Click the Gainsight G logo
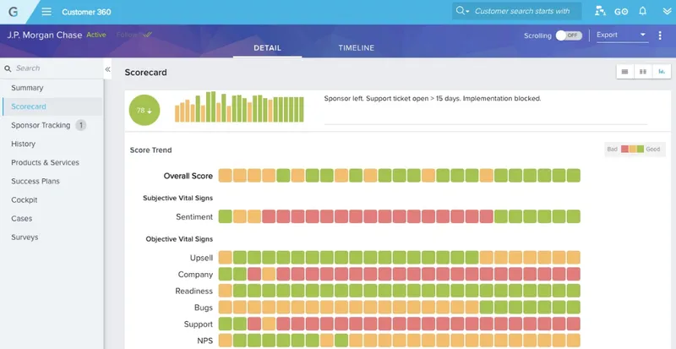The height and width of the screenshot is (349, 676). 14,12
